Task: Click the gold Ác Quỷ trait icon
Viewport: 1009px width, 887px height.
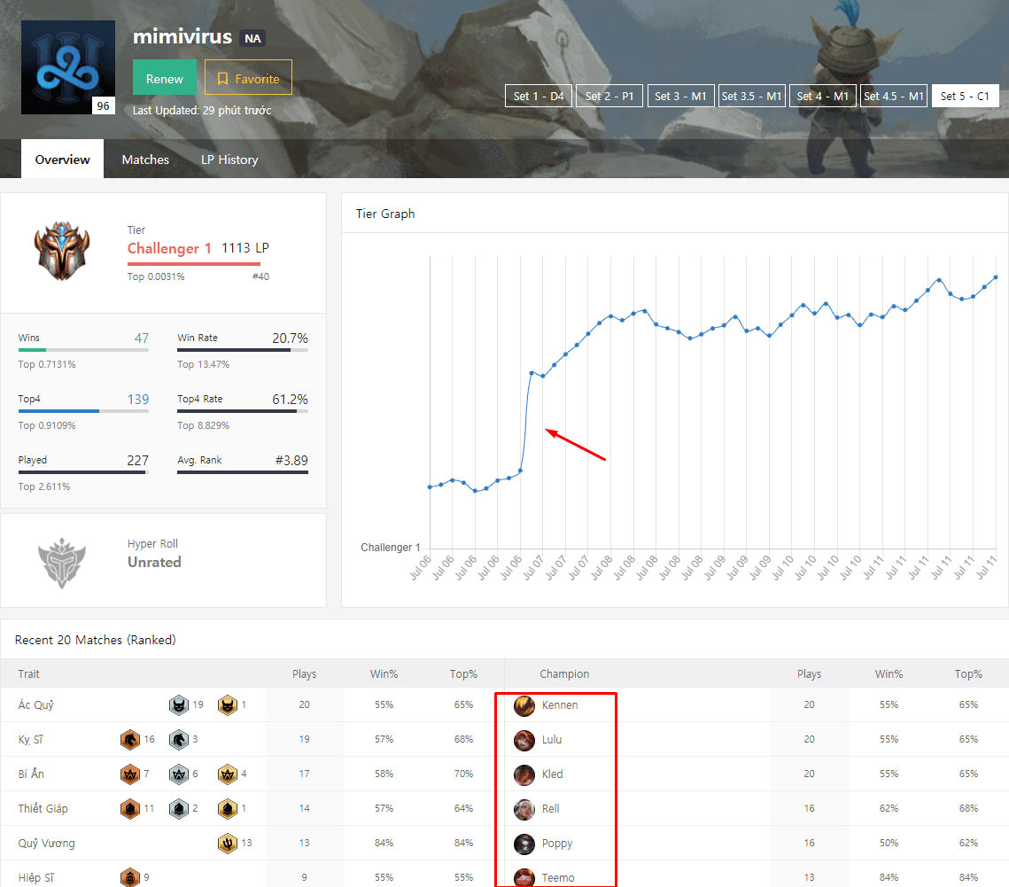Action: point(227,705)
